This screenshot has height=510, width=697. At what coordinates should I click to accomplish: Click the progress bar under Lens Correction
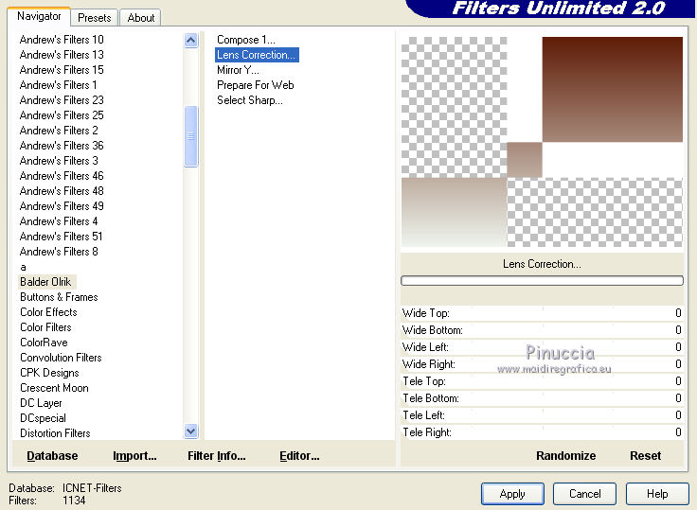tap(542, 280)
